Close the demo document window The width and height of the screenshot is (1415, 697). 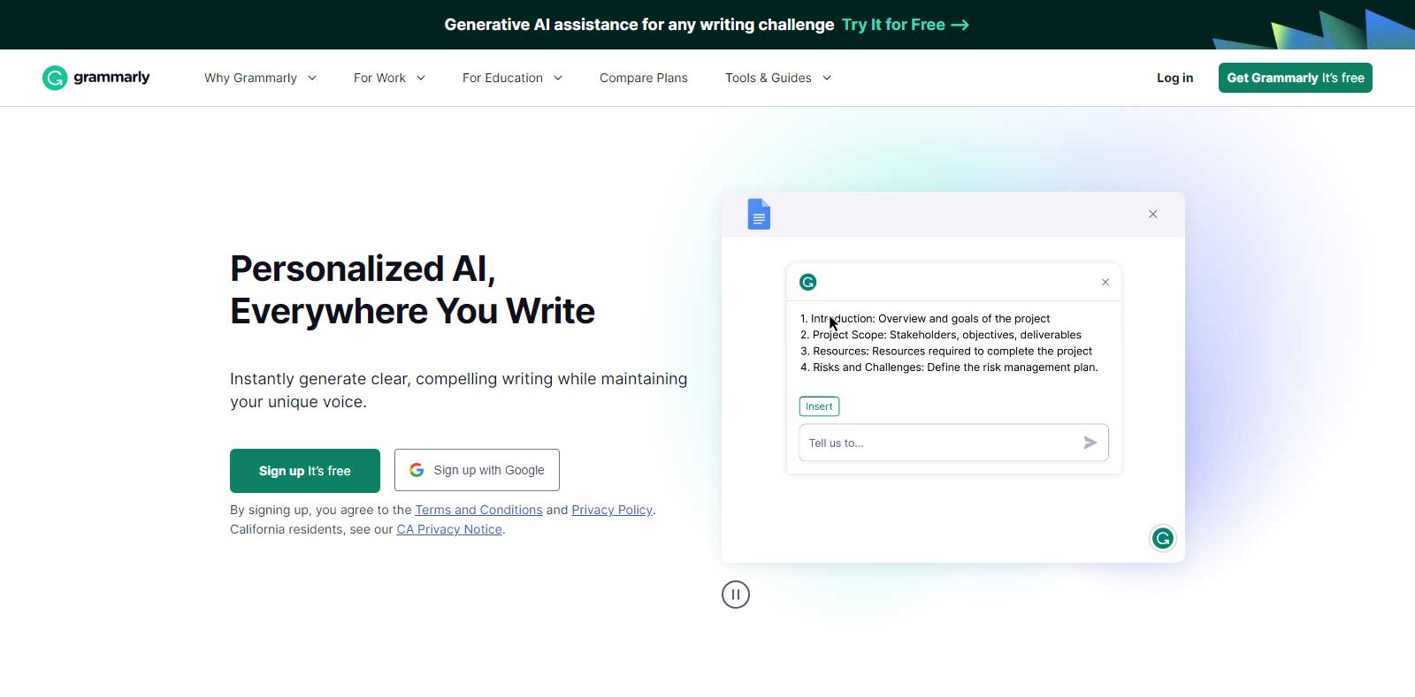point(1152,214)
